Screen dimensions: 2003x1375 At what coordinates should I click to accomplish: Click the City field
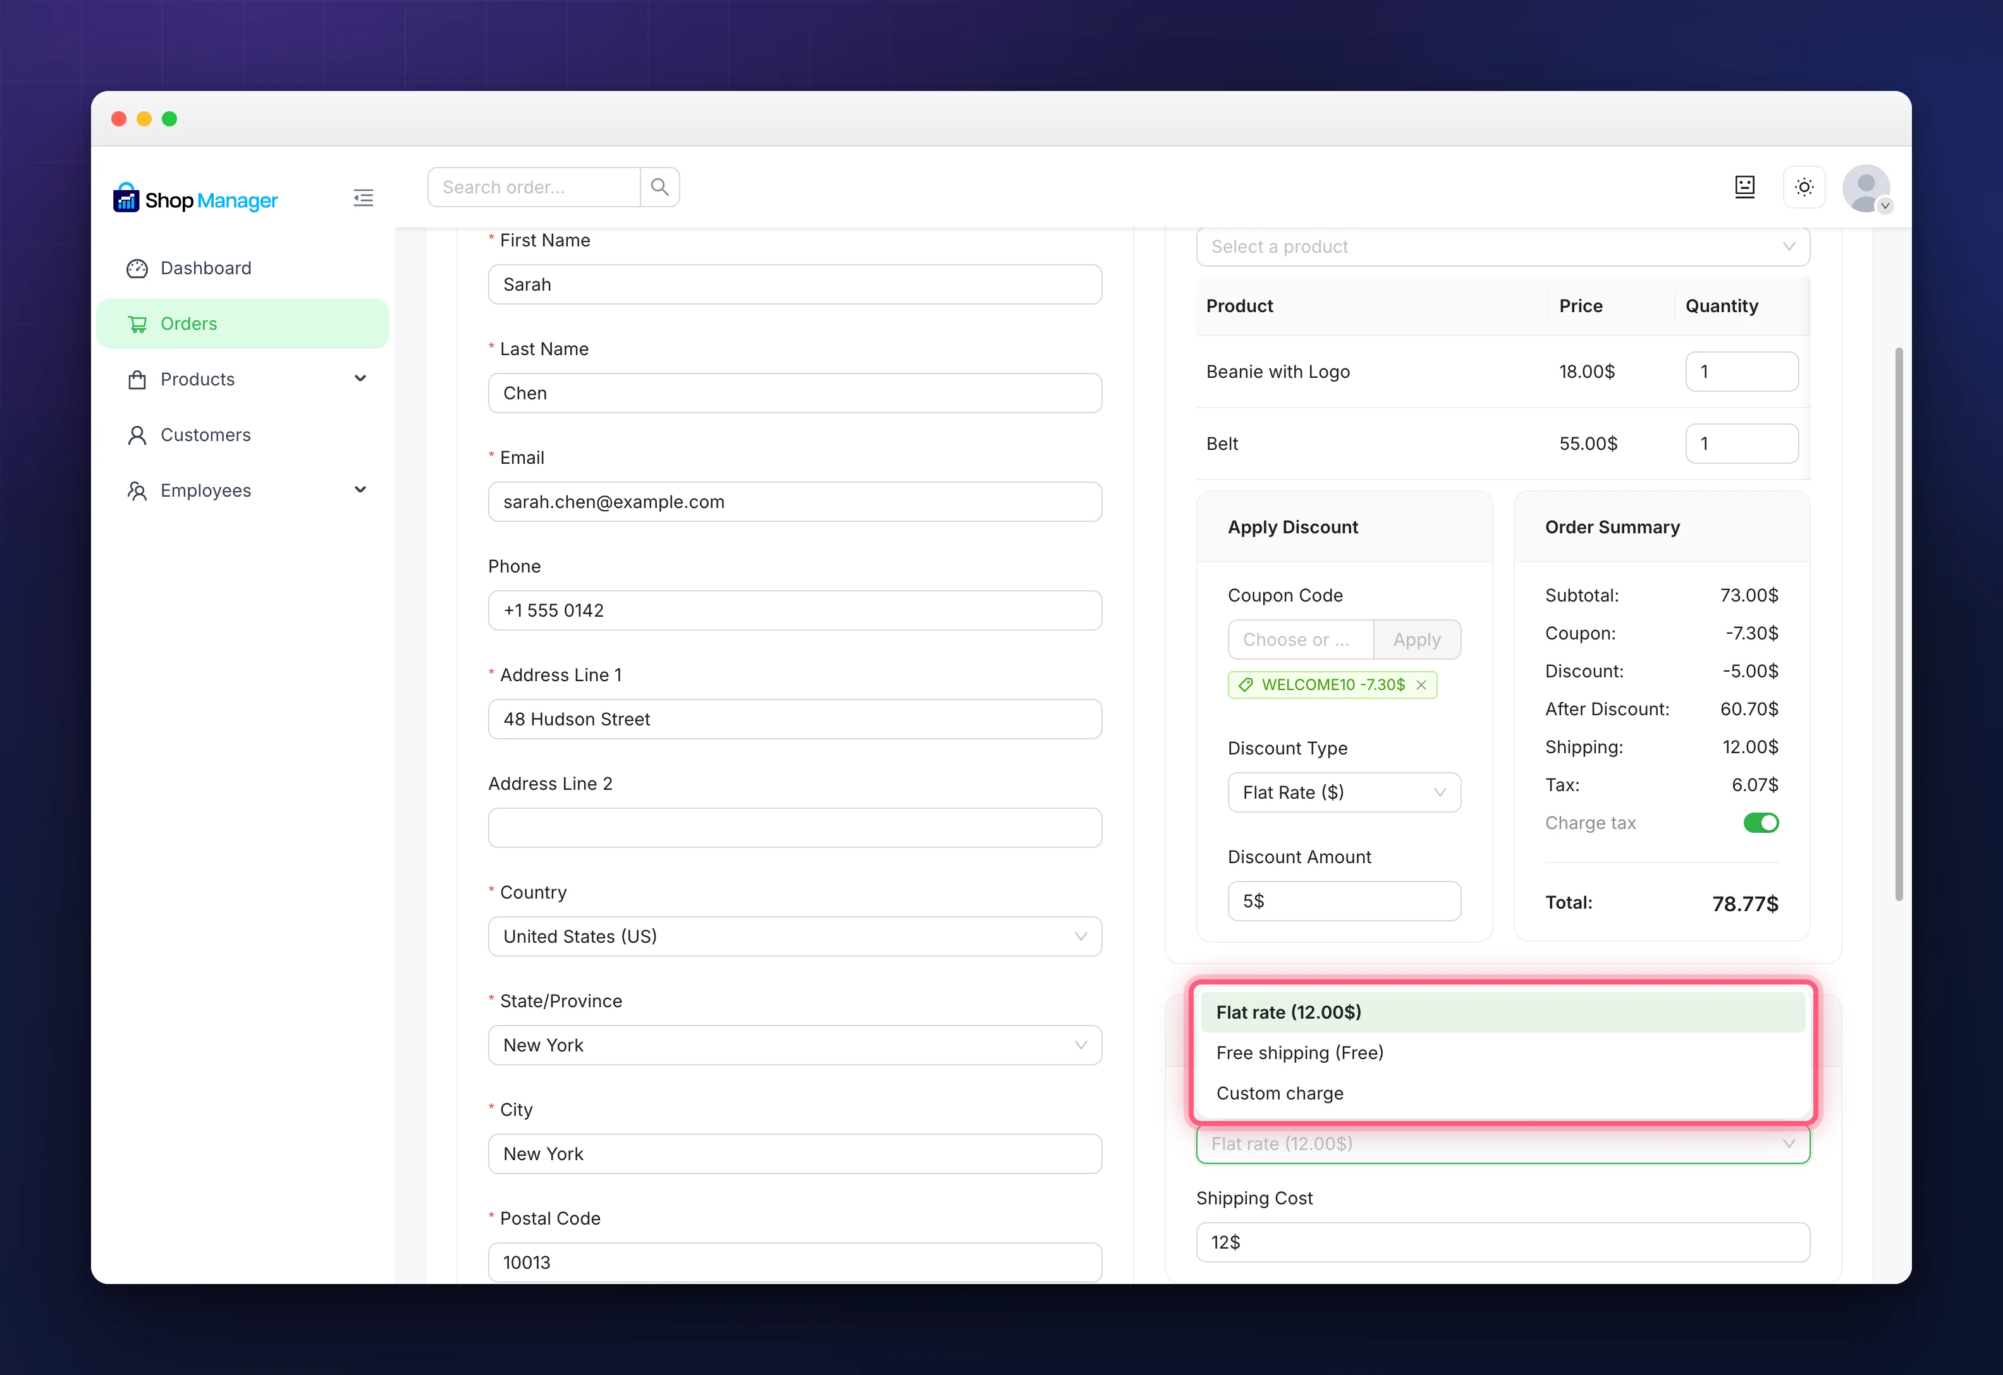[x=795, y=1154]
